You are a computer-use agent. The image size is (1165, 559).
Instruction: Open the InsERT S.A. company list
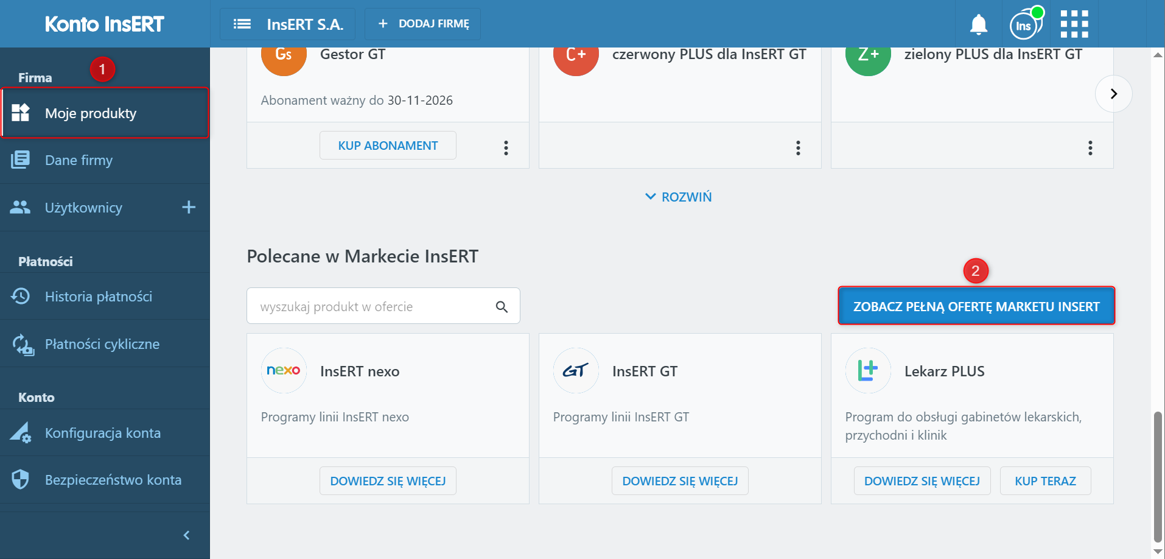288,24
